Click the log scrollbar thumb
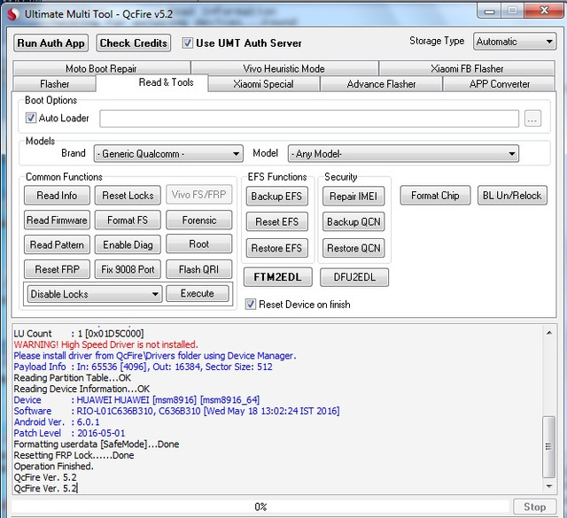 [549, 446]
